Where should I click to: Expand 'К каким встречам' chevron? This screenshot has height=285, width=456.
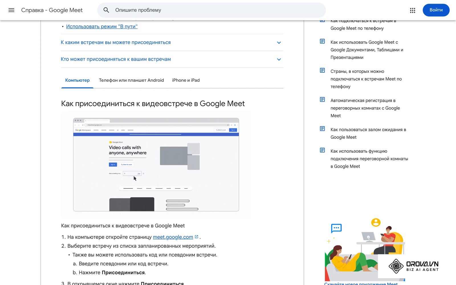pos(279,43)
